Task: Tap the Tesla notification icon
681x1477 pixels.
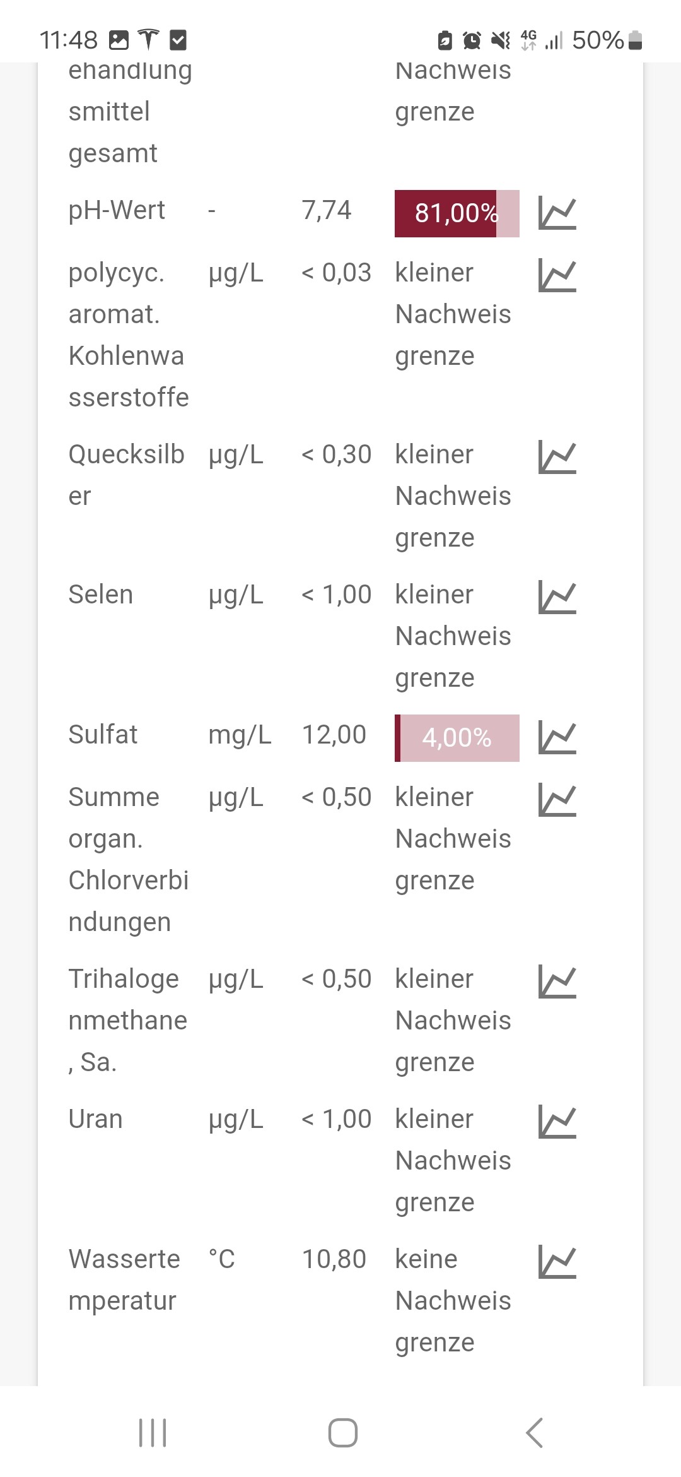Action: (148, 40)
